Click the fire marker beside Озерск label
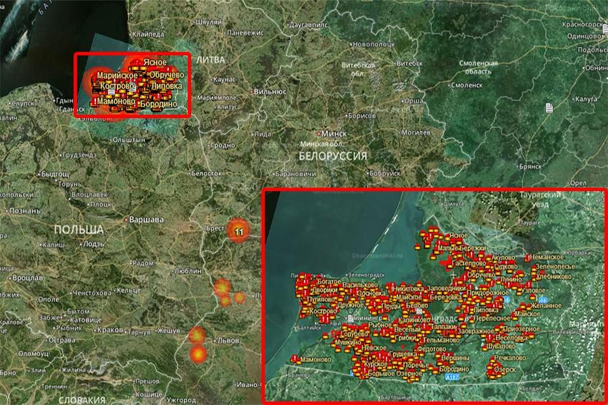Image resolution: width=608 pixels, height=405 pixels. pos(491,370)
